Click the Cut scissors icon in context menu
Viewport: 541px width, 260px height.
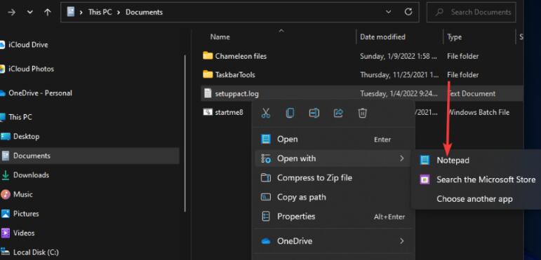coord(266,113)
